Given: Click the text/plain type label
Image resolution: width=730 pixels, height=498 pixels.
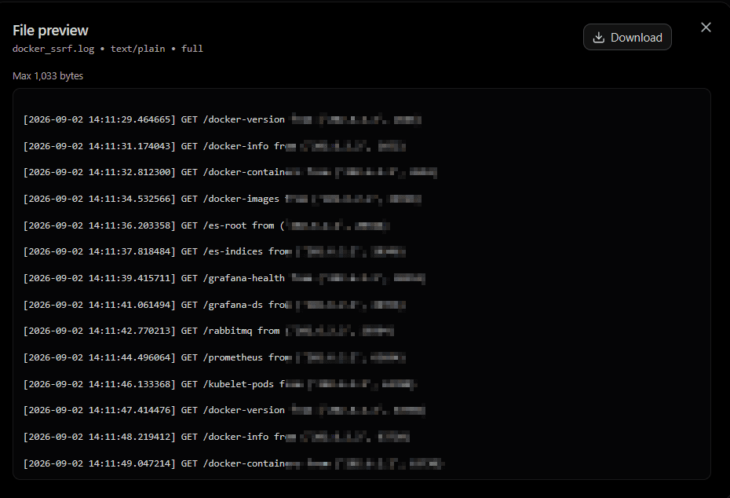Looking at the screenshot, I should [138, 49].
